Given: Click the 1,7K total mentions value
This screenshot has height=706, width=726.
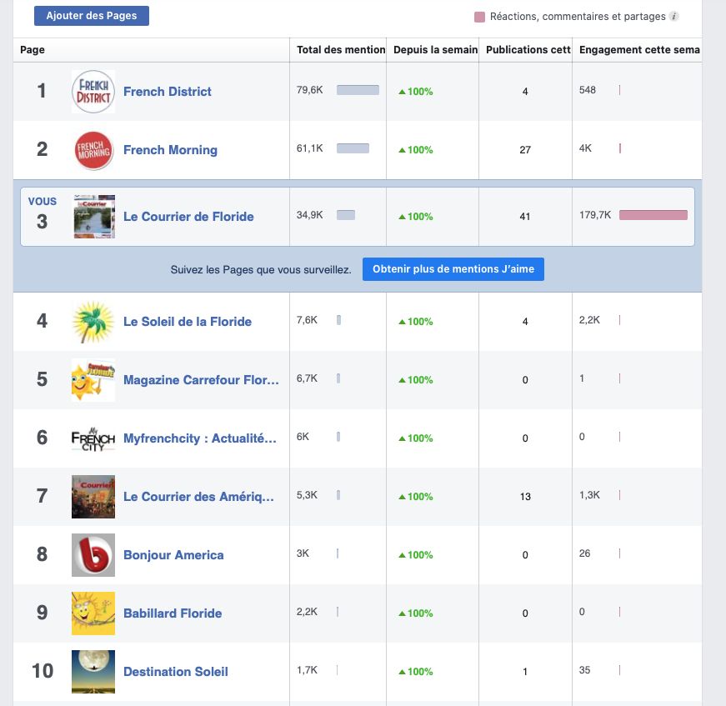Looking at the screenshot, I should [307, 670].
